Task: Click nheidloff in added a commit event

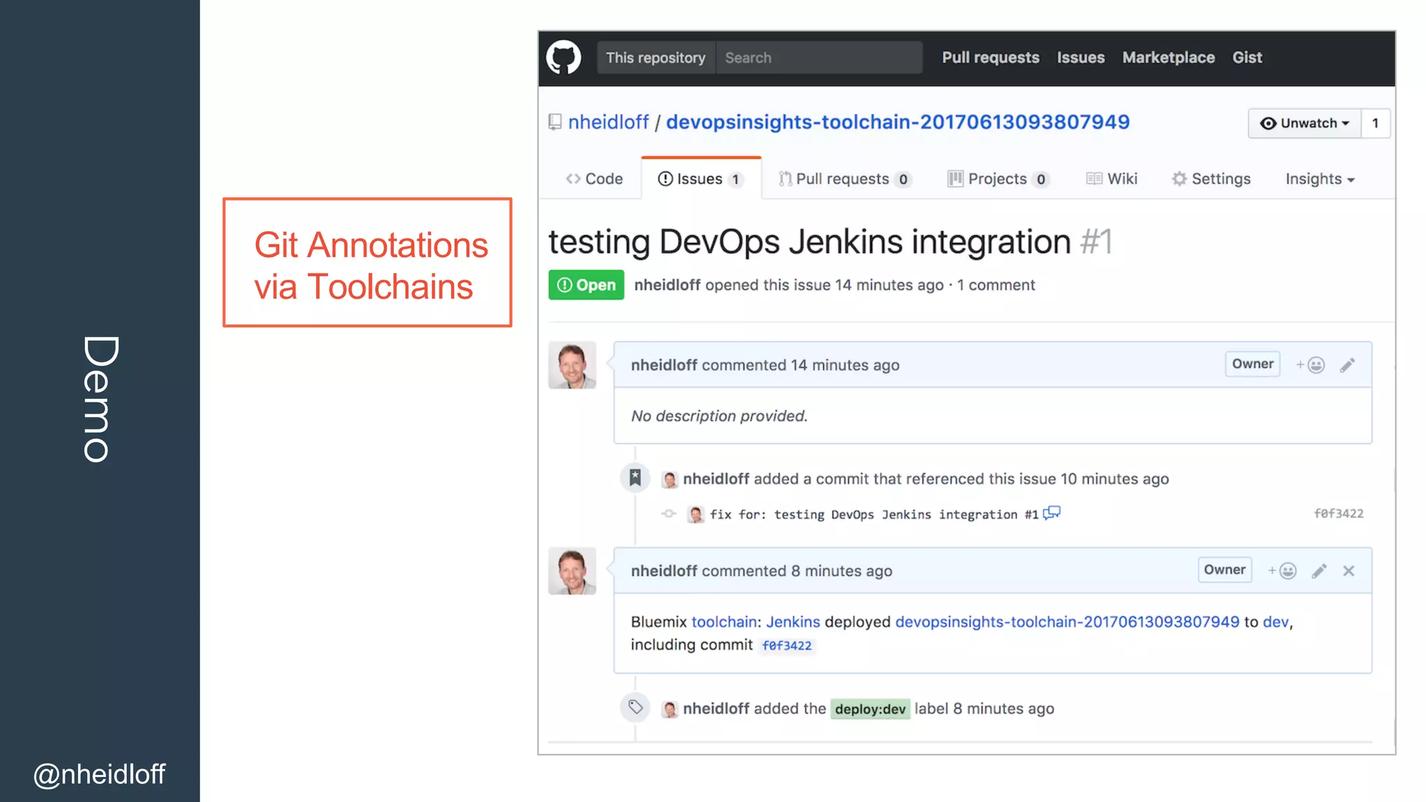Action: click(716, 478)
